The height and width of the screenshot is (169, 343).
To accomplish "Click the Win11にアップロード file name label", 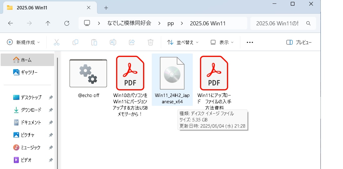I will [x=214, y=101].
